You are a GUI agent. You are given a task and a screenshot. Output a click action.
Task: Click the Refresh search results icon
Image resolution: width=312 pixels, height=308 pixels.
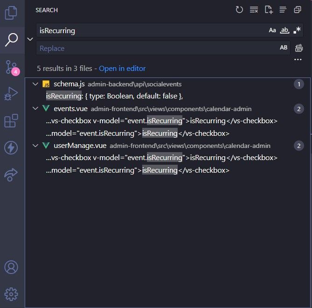pyautogui.click(x=239, y=10)
